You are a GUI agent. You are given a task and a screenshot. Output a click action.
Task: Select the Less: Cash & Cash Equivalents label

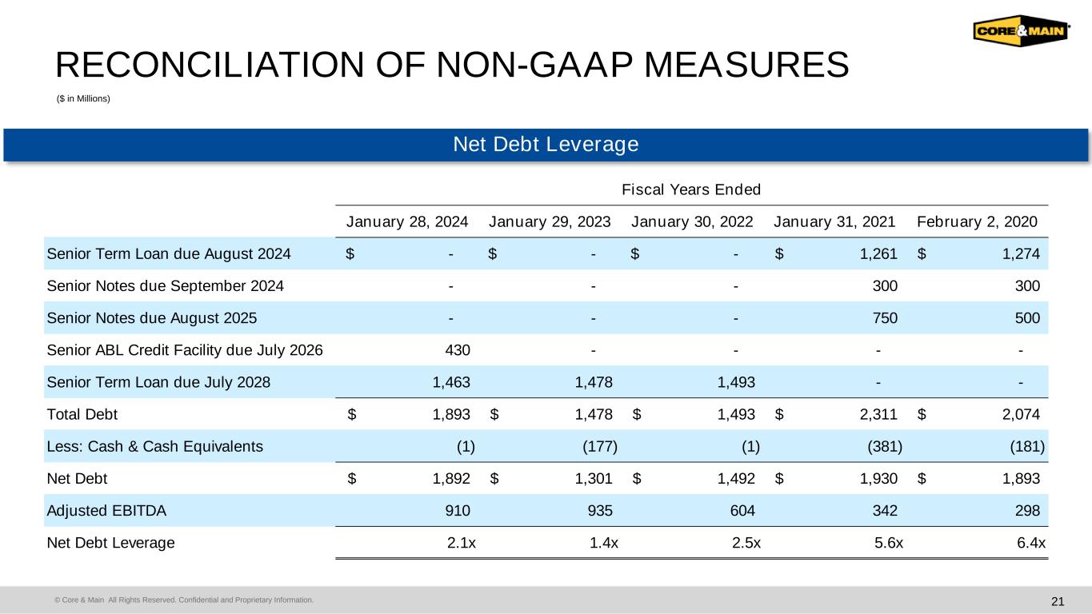(155, 446)
